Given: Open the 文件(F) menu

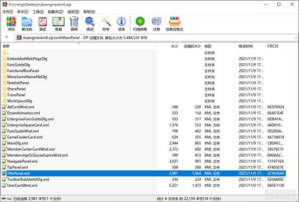Looking at the screenshot, I should [x=8, y=11].
